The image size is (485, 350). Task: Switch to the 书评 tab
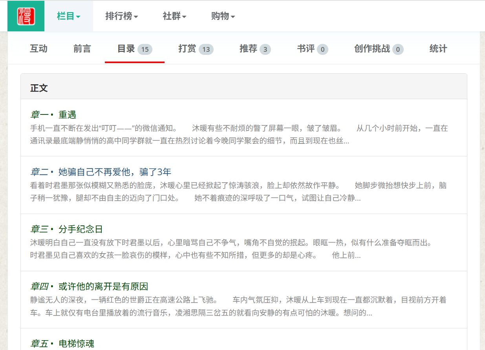click(x=313, y=49)
